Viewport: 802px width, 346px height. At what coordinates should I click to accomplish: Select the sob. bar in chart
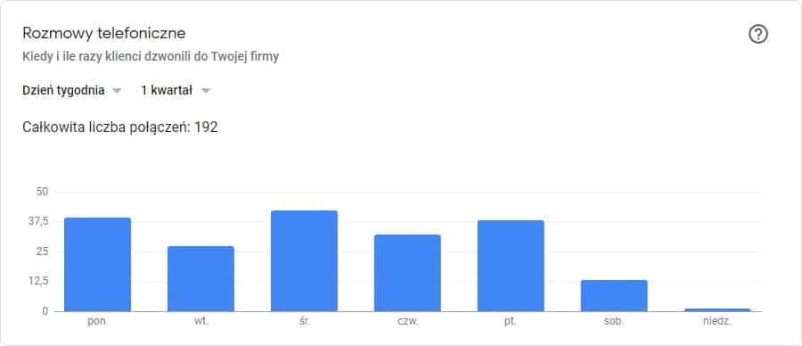614,296
